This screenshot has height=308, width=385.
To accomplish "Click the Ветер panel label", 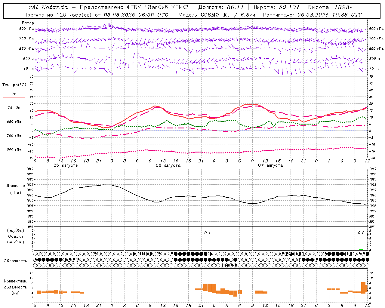I will [x=28, y=23].
